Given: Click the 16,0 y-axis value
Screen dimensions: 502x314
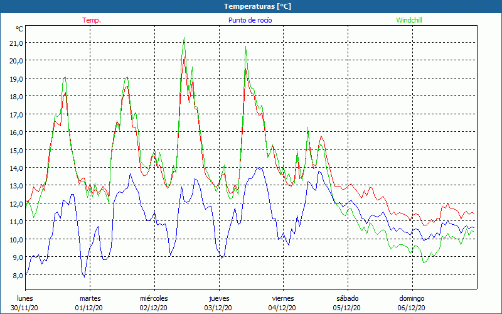Looking at the screenshot, I should 16,132.
